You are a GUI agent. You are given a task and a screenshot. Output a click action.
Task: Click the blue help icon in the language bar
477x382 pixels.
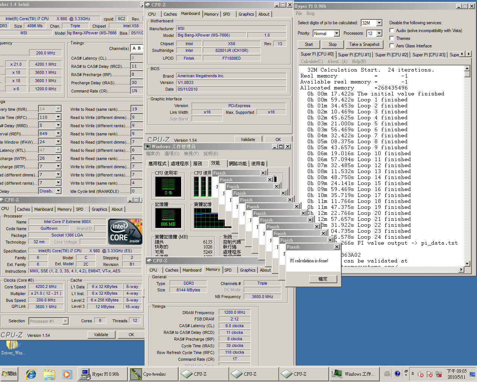coord(397,373)
